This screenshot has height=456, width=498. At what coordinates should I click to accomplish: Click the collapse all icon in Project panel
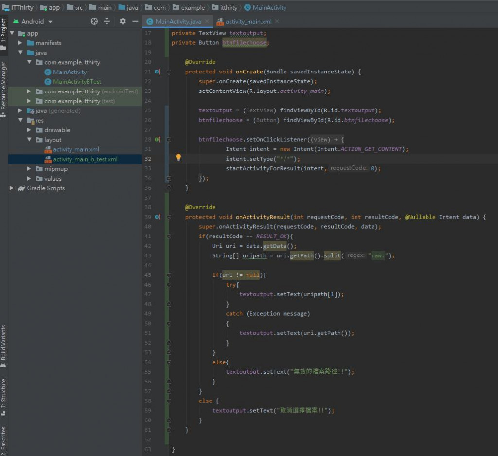coord(107,21)
